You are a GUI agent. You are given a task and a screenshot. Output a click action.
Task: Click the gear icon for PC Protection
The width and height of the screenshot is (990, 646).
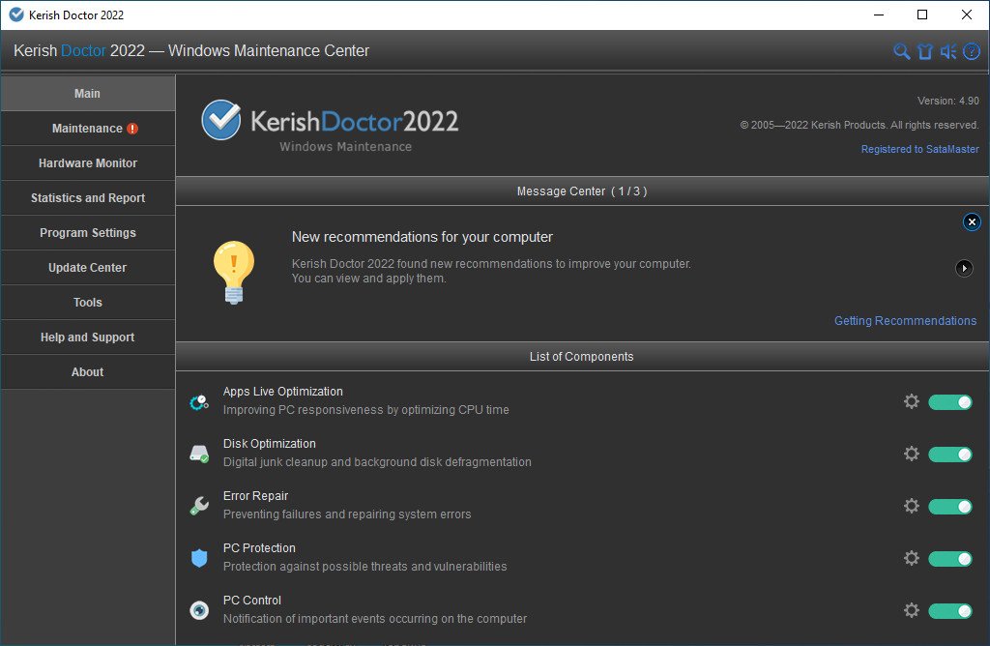[911, 558]
